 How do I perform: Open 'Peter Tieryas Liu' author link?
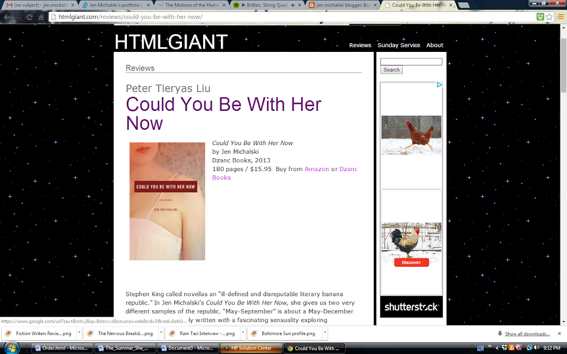[x=168, y=88]
